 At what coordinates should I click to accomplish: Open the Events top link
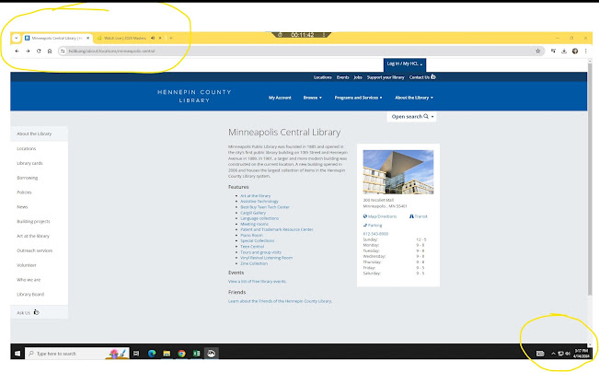pos(342,77)
